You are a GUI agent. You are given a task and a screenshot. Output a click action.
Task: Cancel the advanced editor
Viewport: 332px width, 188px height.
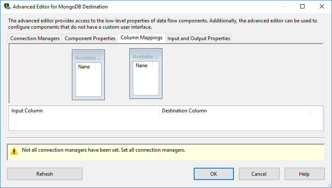(259, 174)
